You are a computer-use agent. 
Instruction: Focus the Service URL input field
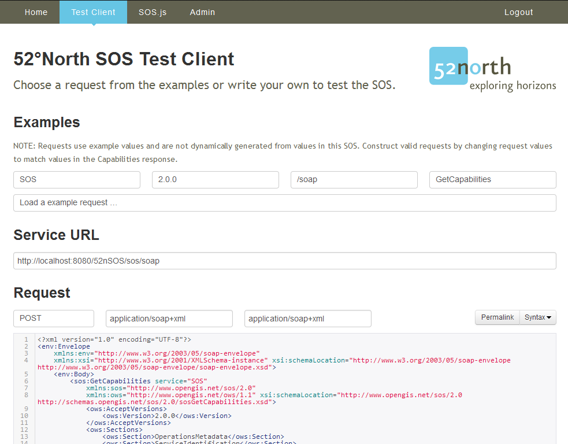point(285,261)
